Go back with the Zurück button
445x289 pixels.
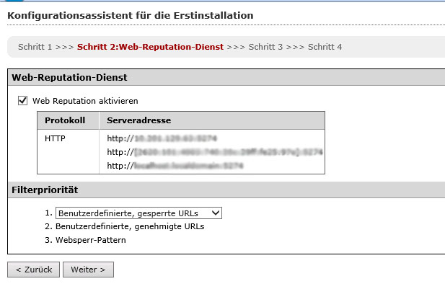point(33,270)
